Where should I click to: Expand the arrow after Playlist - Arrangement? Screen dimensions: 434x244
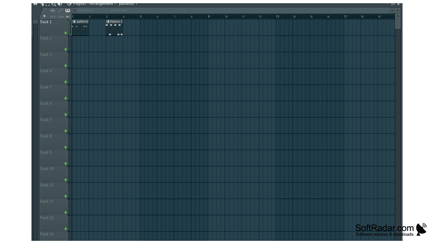[115, 4]
